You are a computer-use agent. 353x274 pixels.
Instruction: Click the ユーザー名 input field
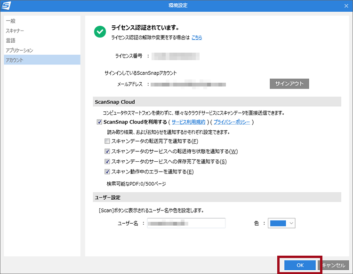click(186, 223)
